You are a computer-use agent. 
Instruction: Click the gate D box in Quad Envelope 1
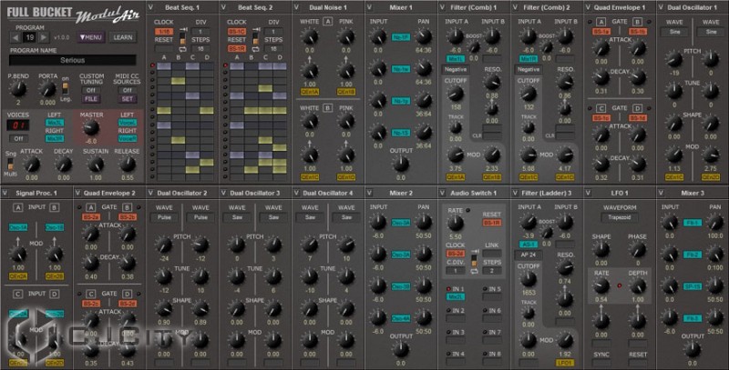[637, 108]
